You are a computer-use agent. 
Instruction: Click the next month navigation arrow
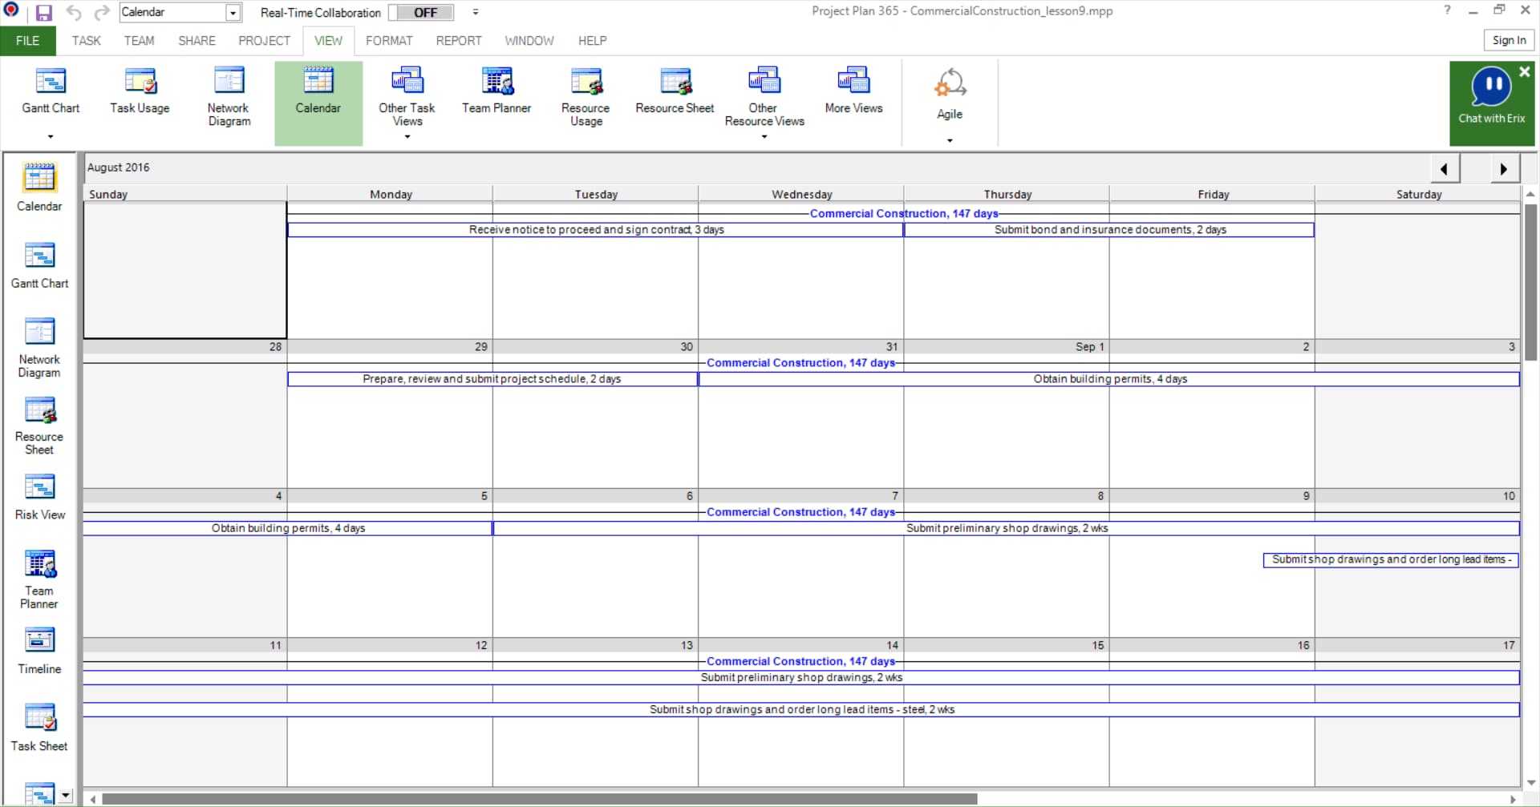click(1502, 169)
